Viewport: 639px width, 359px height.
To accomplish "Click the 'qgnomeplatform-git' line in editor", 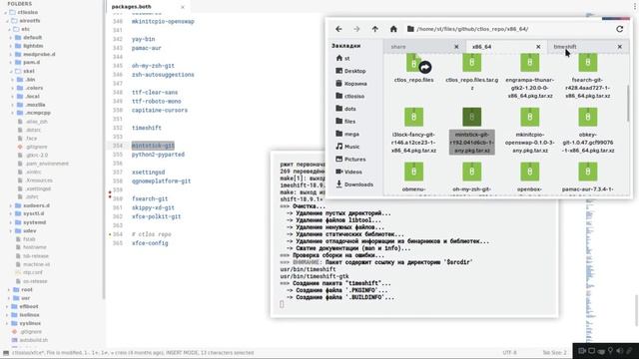I will (161, 181).
